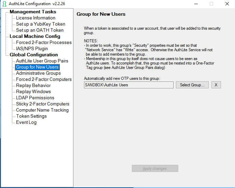Open IAS/NPS Plugin settings
Viewport: 235px width, 188px height.
coord(32,48)
